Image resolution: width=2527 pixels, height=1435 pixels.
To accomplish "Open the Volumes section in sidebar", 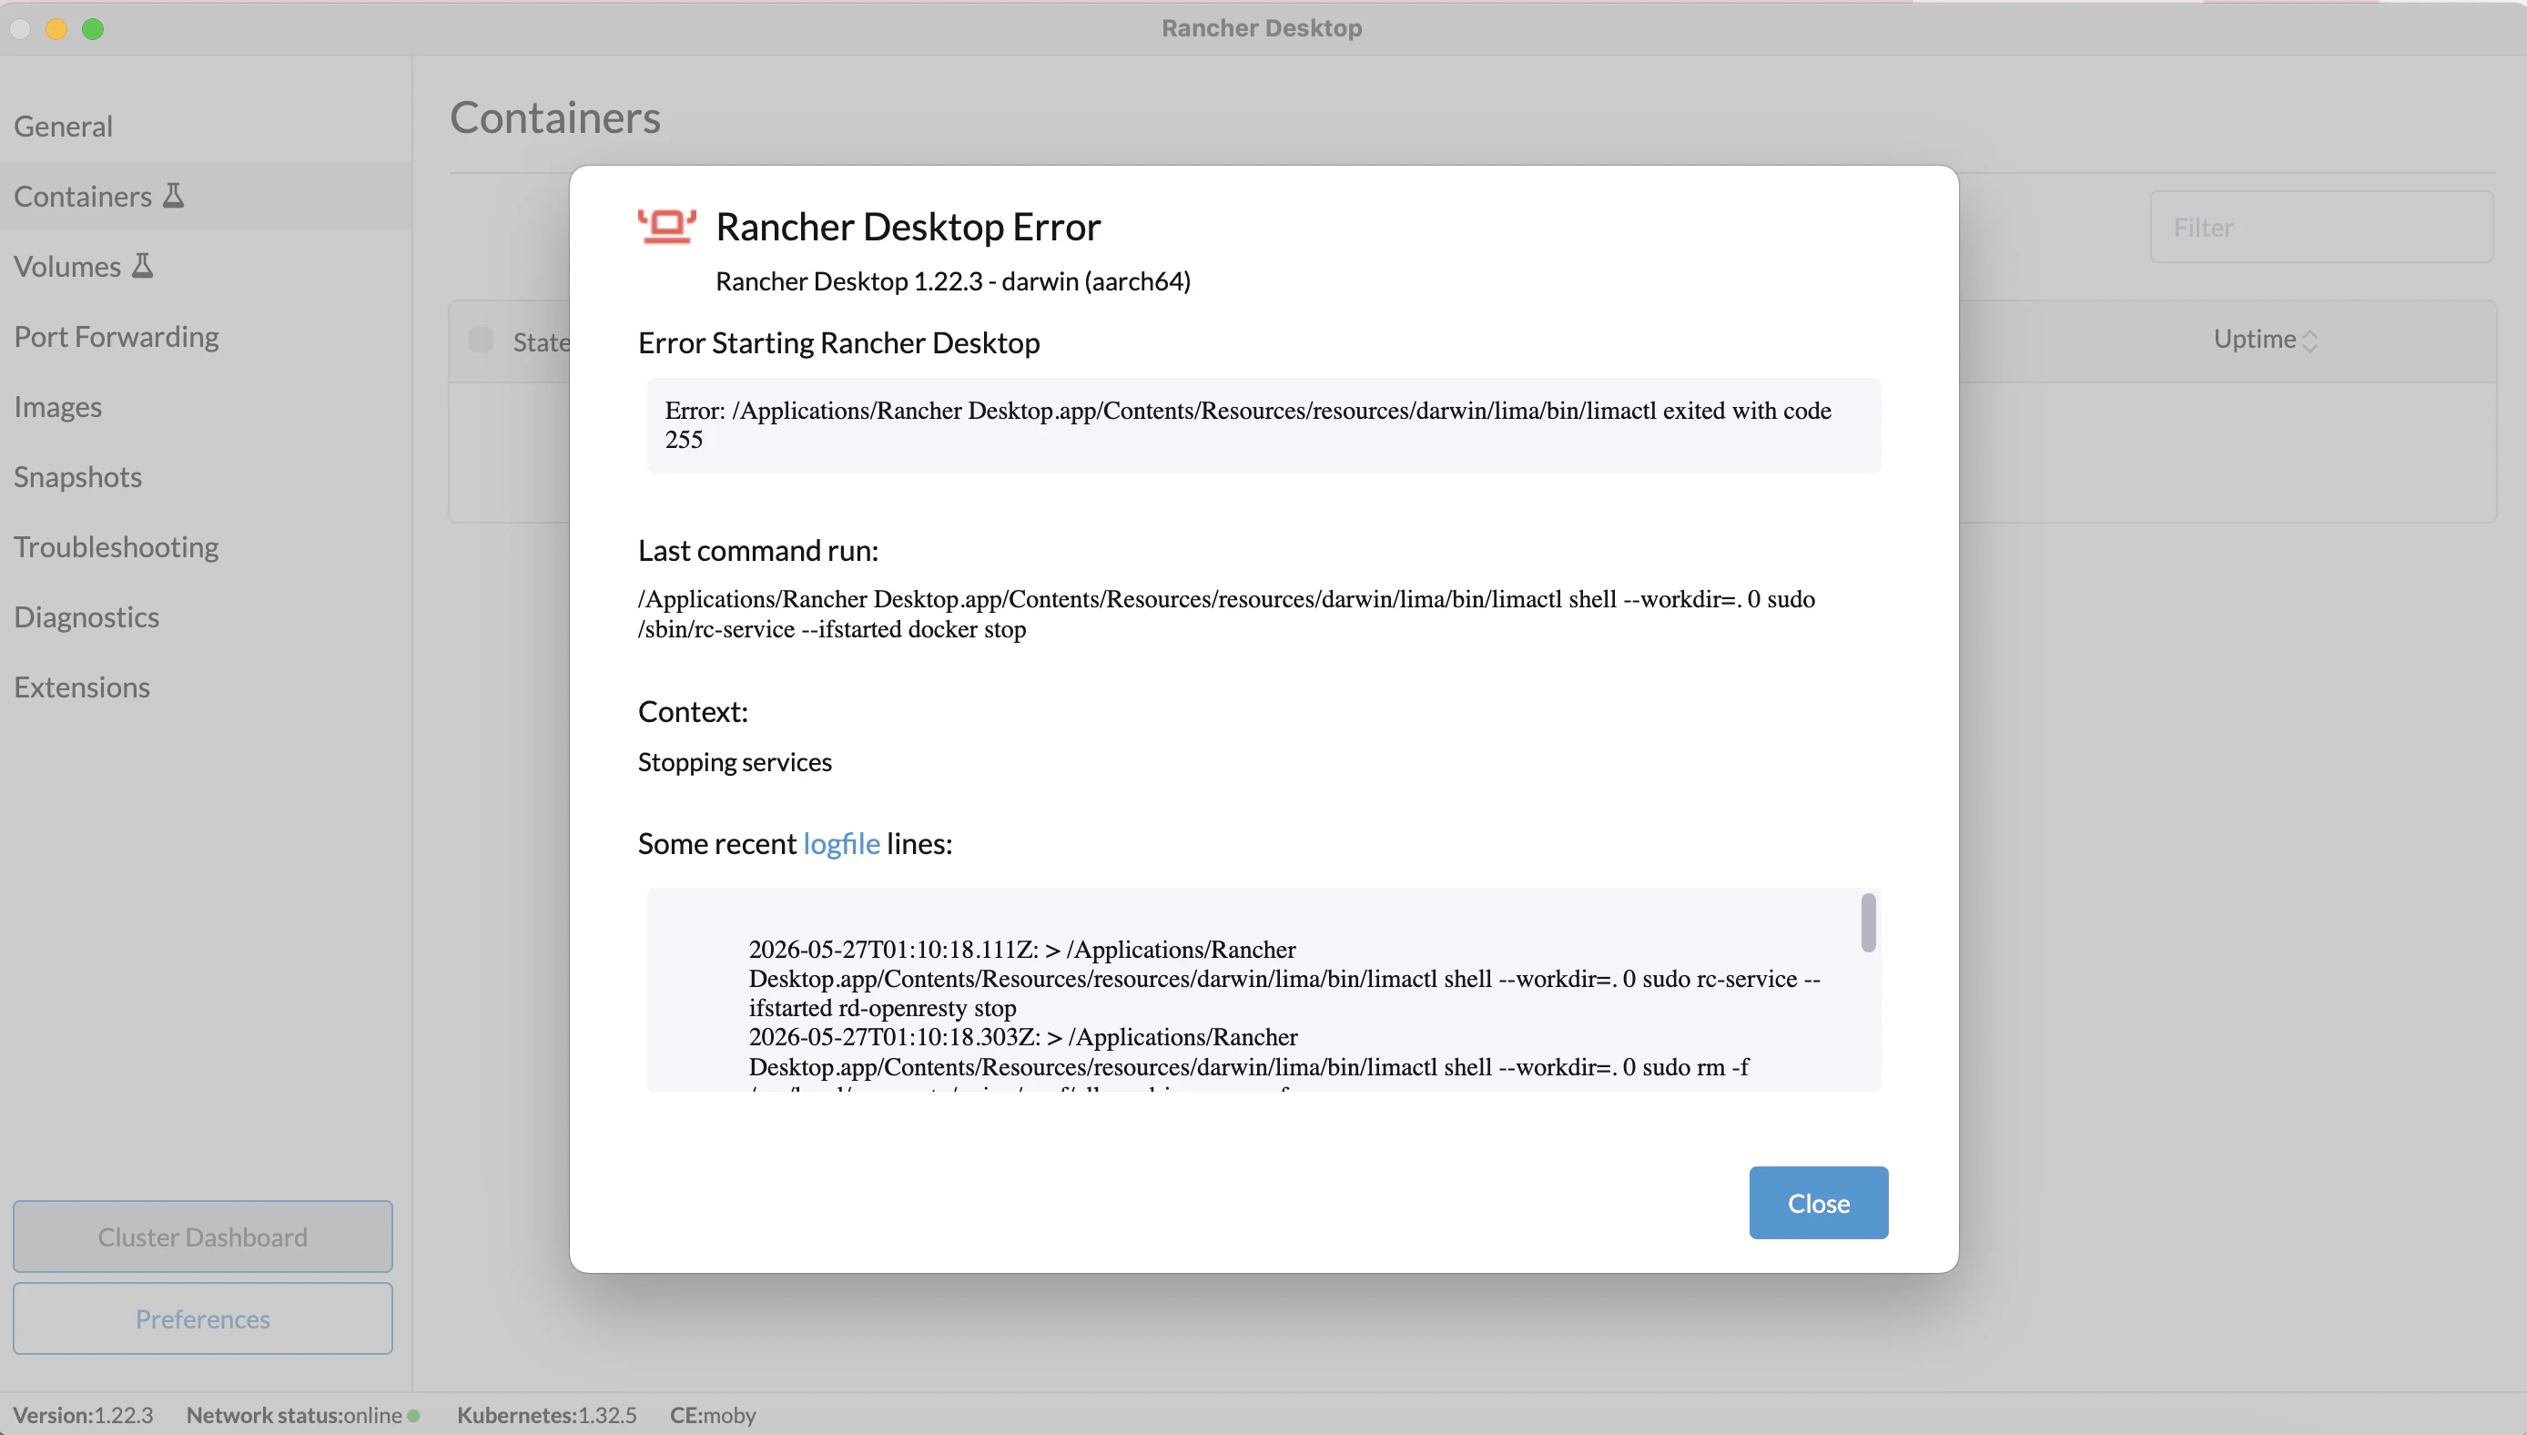I will pyautogui.click(x=206, y=266).
